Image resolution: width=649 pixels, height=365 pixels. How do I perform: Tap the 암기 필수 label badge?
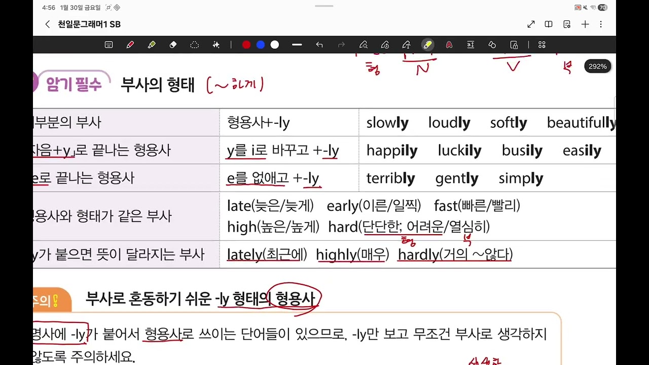(74, 84)
